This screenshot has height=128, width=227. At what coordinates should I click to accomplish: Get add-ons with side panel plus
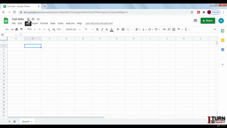(x=223, y=64)
